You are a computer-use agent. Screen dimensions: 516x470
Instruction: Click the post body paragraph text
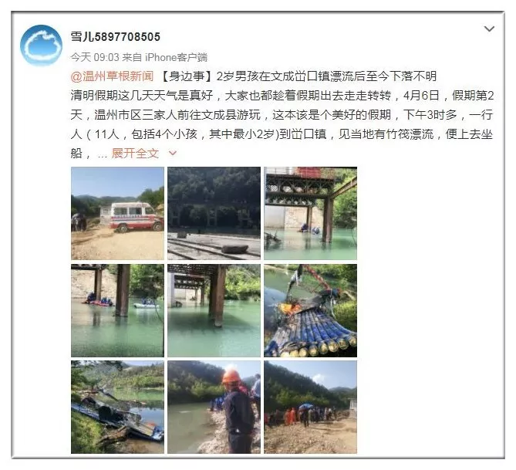[282, 124]
